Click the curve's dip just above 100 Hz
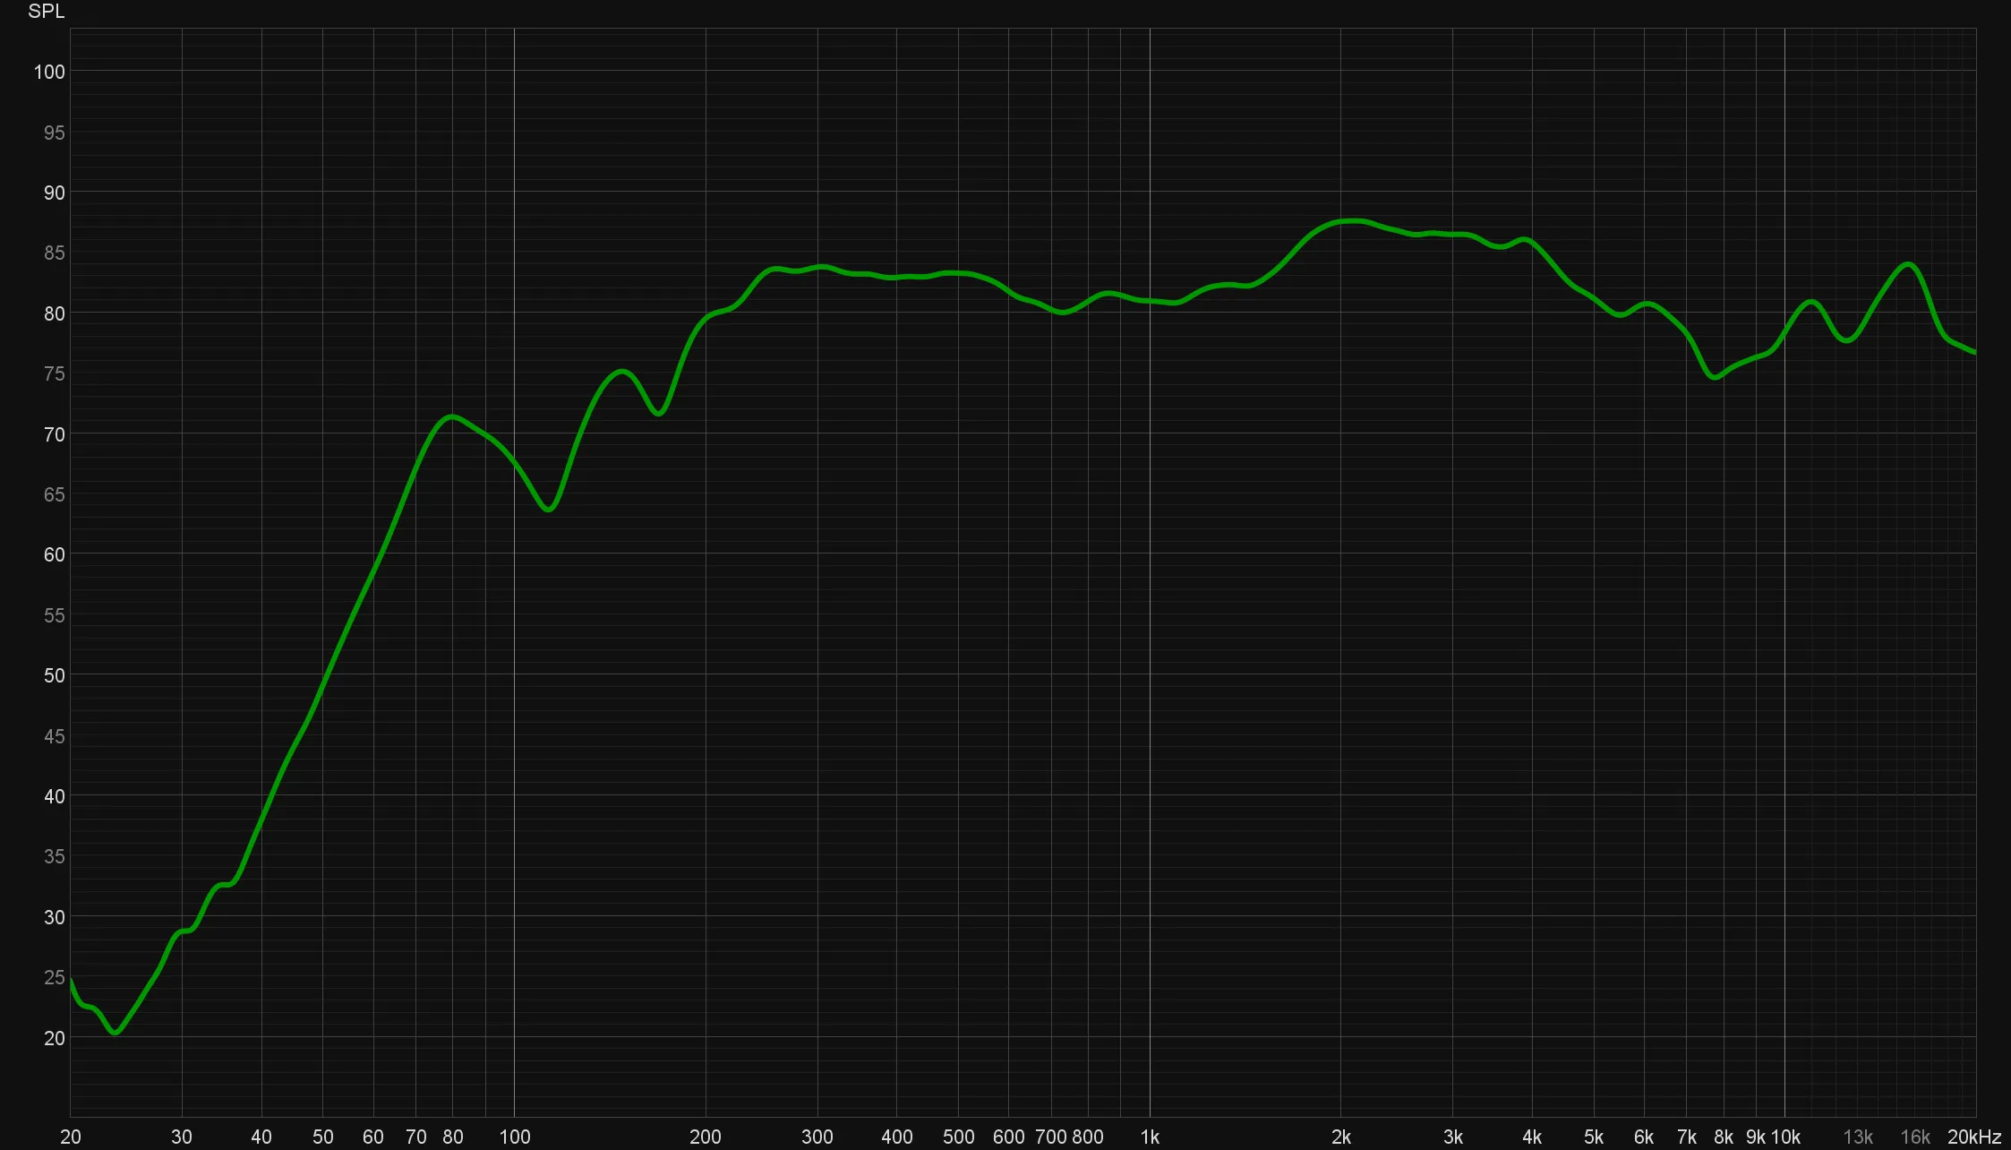This screenshot has width=2011, height=1150. click(x=549, y=510)
